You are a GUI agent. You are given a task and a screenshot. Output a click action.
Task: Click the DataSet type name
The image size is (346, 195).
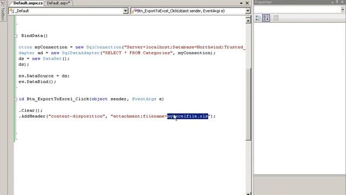52,59
